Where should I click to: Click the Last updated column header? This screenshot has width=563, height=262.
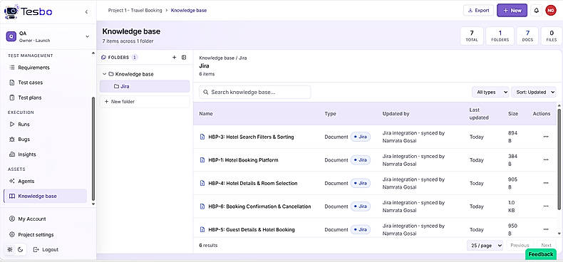click(479, 113)
